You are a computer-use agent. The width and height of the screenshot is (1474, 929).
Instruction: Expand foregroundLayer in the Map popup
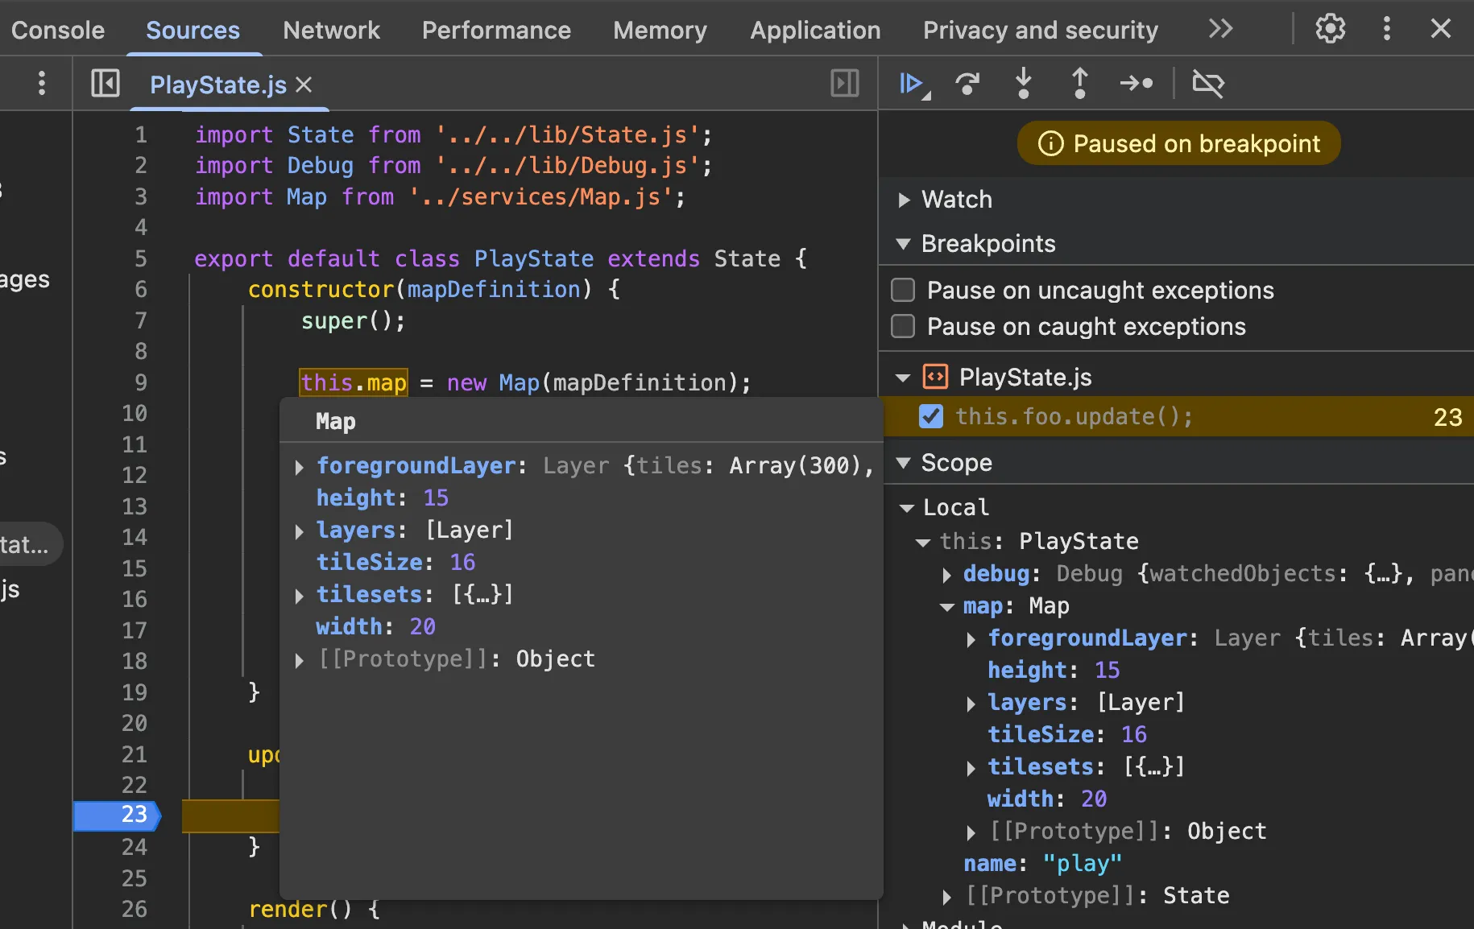click(300, 467)
